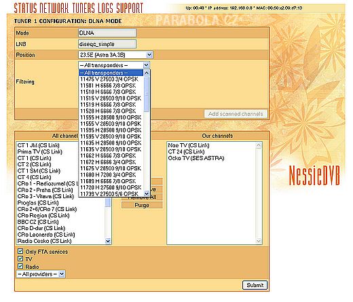This screenshot has width=353, height=302.
Task: Select CRo Region (CS Link) channel
Action: [43, 215]
